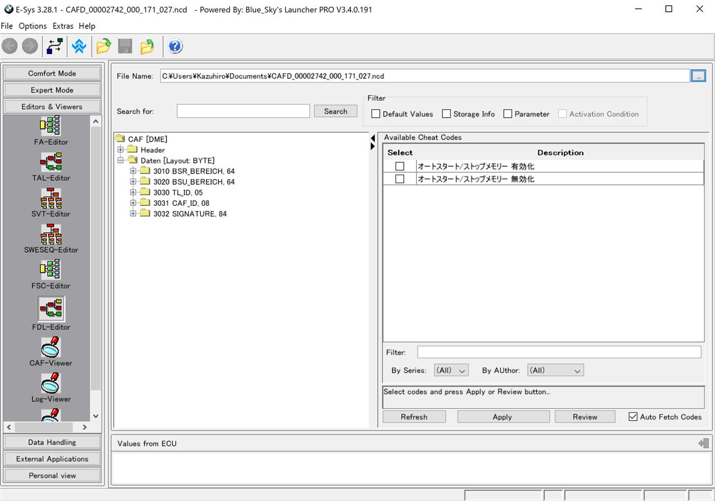Open the Extras menu
The height and width of the screenshot is (501, 715).
click(x=63, y=26)
